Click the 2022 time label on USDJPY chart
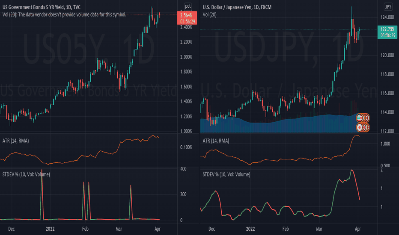Viewport: 399px width, 235px height. tap(250, 229)
